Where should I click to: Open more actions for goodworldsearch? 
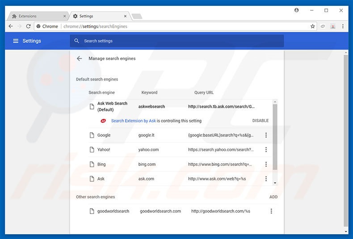point(271,211)
